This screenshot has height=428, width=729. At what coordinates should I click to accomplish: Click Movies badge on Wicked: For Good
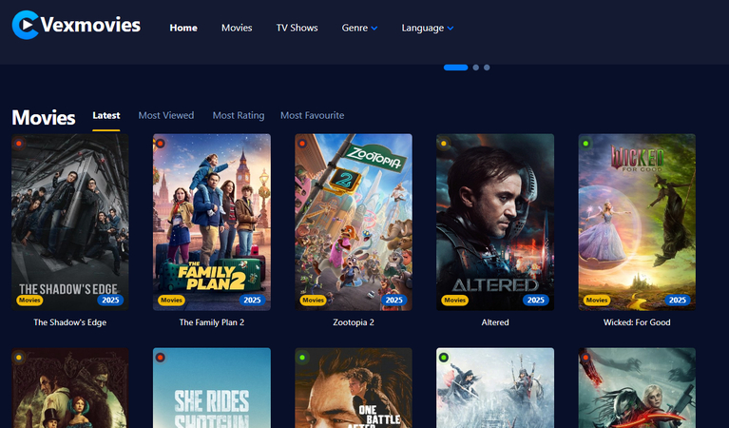coord(597,300)
